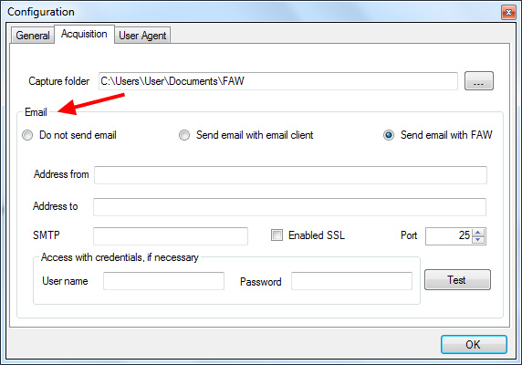Click into the Address from field

tap(290, 175)
